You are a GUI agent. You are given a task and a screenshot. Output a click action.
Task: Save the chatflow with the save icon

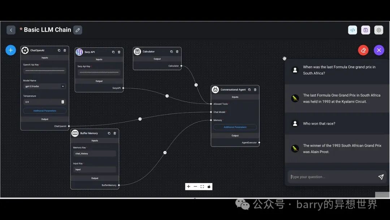[365, 30]
